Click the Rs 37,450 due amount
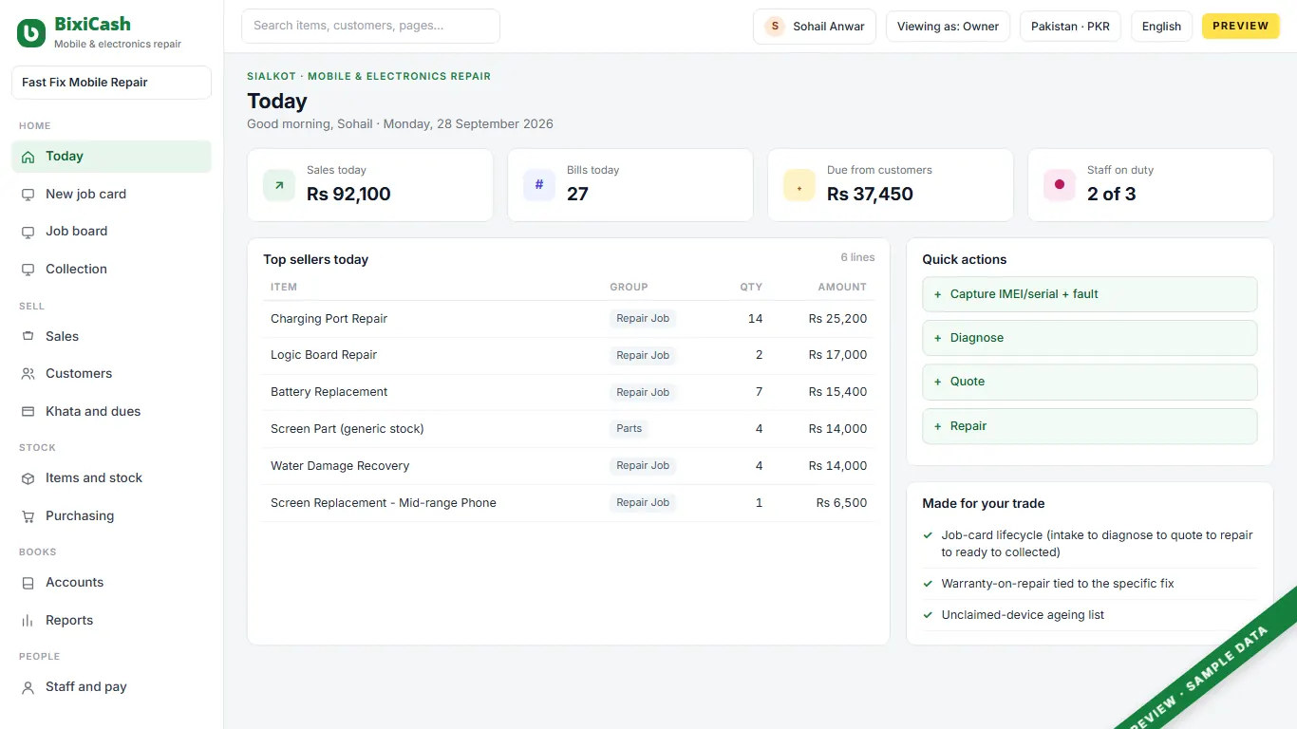 click(x=870, y=195)
